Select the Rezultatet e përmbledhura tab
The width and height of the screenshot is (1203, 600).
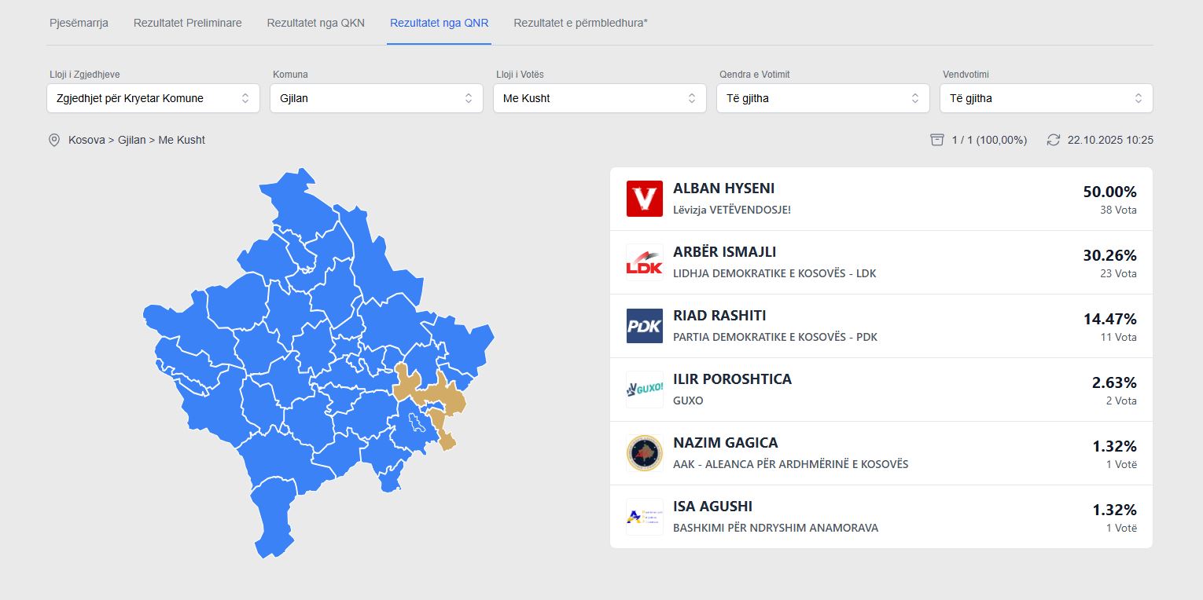coord(580,23)
